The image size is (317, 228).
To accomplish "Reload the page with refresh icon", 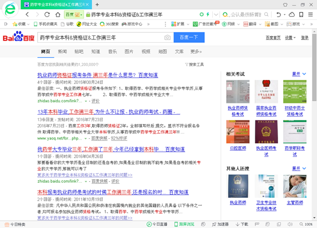I will [x=47, y=14].
